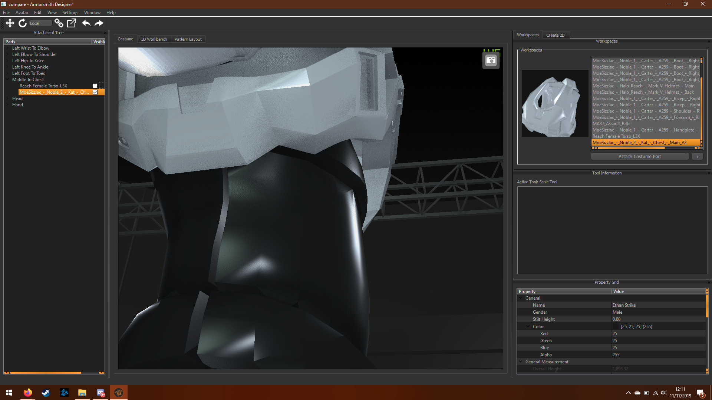This screenshot has width=712, height=400.
Task: Open the notification center icon
Action: pyautogui.click(x=701, y=393)
